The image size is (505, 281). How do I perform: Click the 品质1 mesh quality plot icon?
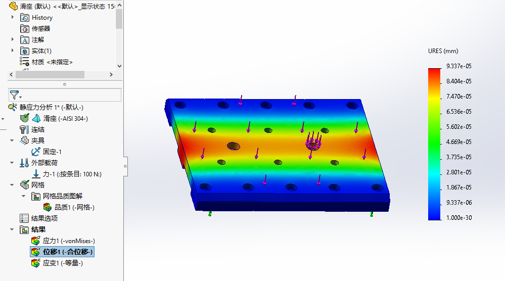click(x=48, y=207)
